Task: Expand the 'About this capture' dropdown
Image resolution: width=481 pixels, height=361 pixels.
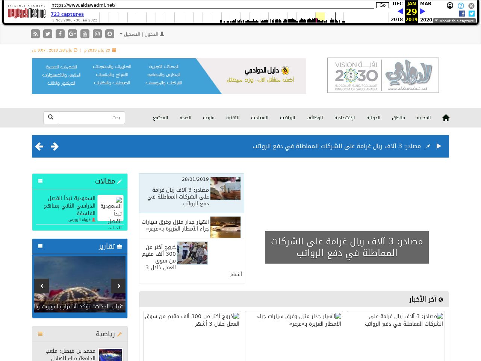Action: tap(454, 21)
